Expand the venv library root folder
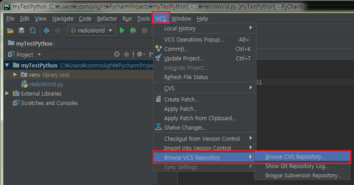This screenshot has width=354, height=185. click(x=15, y=75)
